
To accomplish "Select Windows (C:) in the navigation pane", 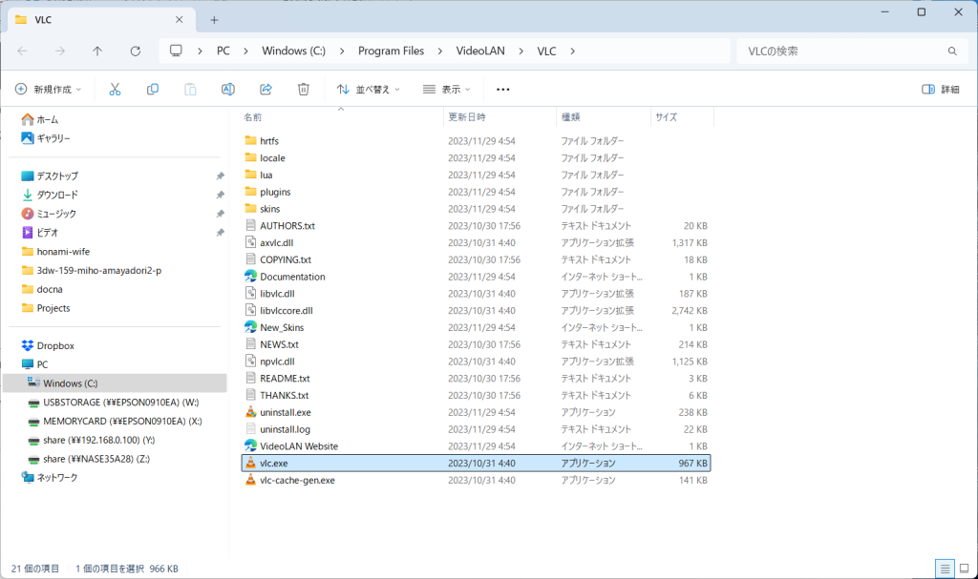I will 115,383.
